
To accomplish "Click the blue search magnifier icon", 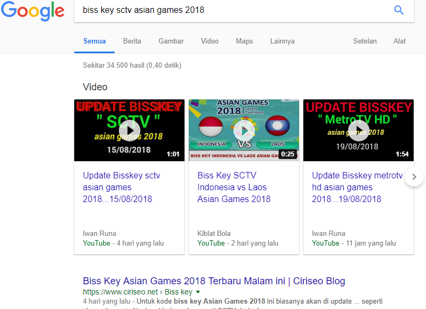I will 399,10.
